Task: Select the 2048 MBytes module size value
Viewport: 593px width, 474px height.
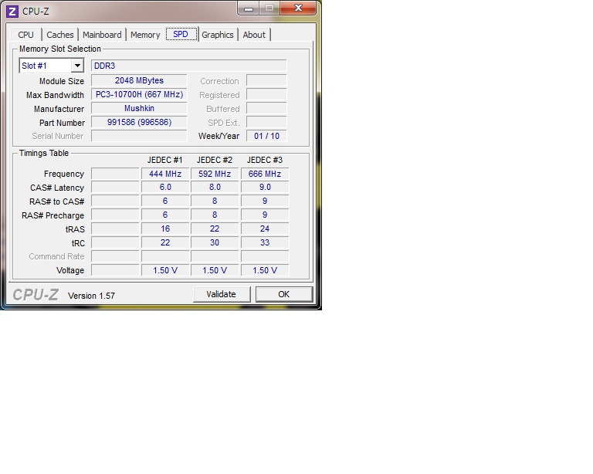Action: point(139,80)
